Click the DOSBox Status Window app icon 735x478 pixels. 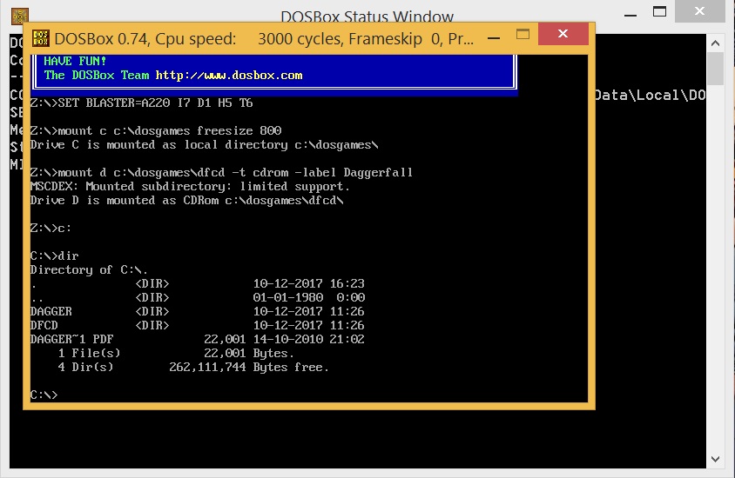(x=20, y=16)
